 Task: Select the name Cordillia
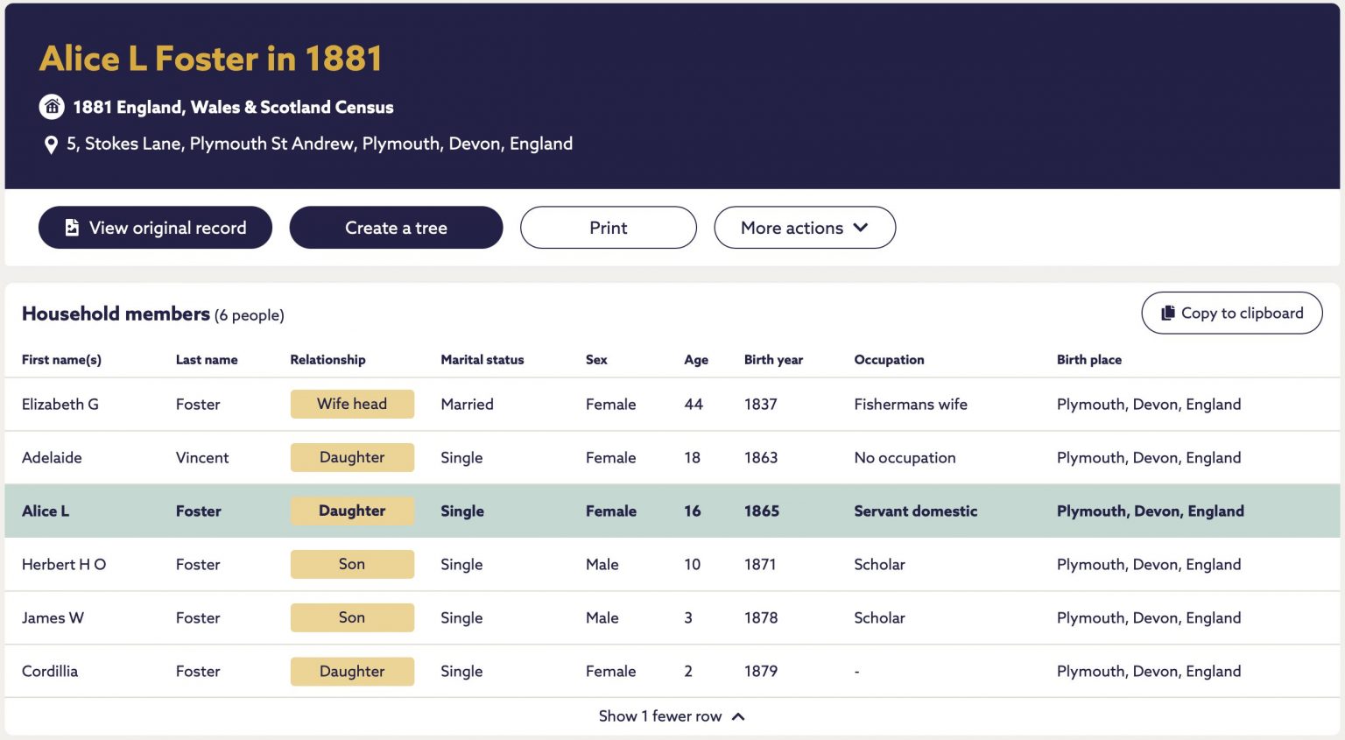click(x=50, y=672)
